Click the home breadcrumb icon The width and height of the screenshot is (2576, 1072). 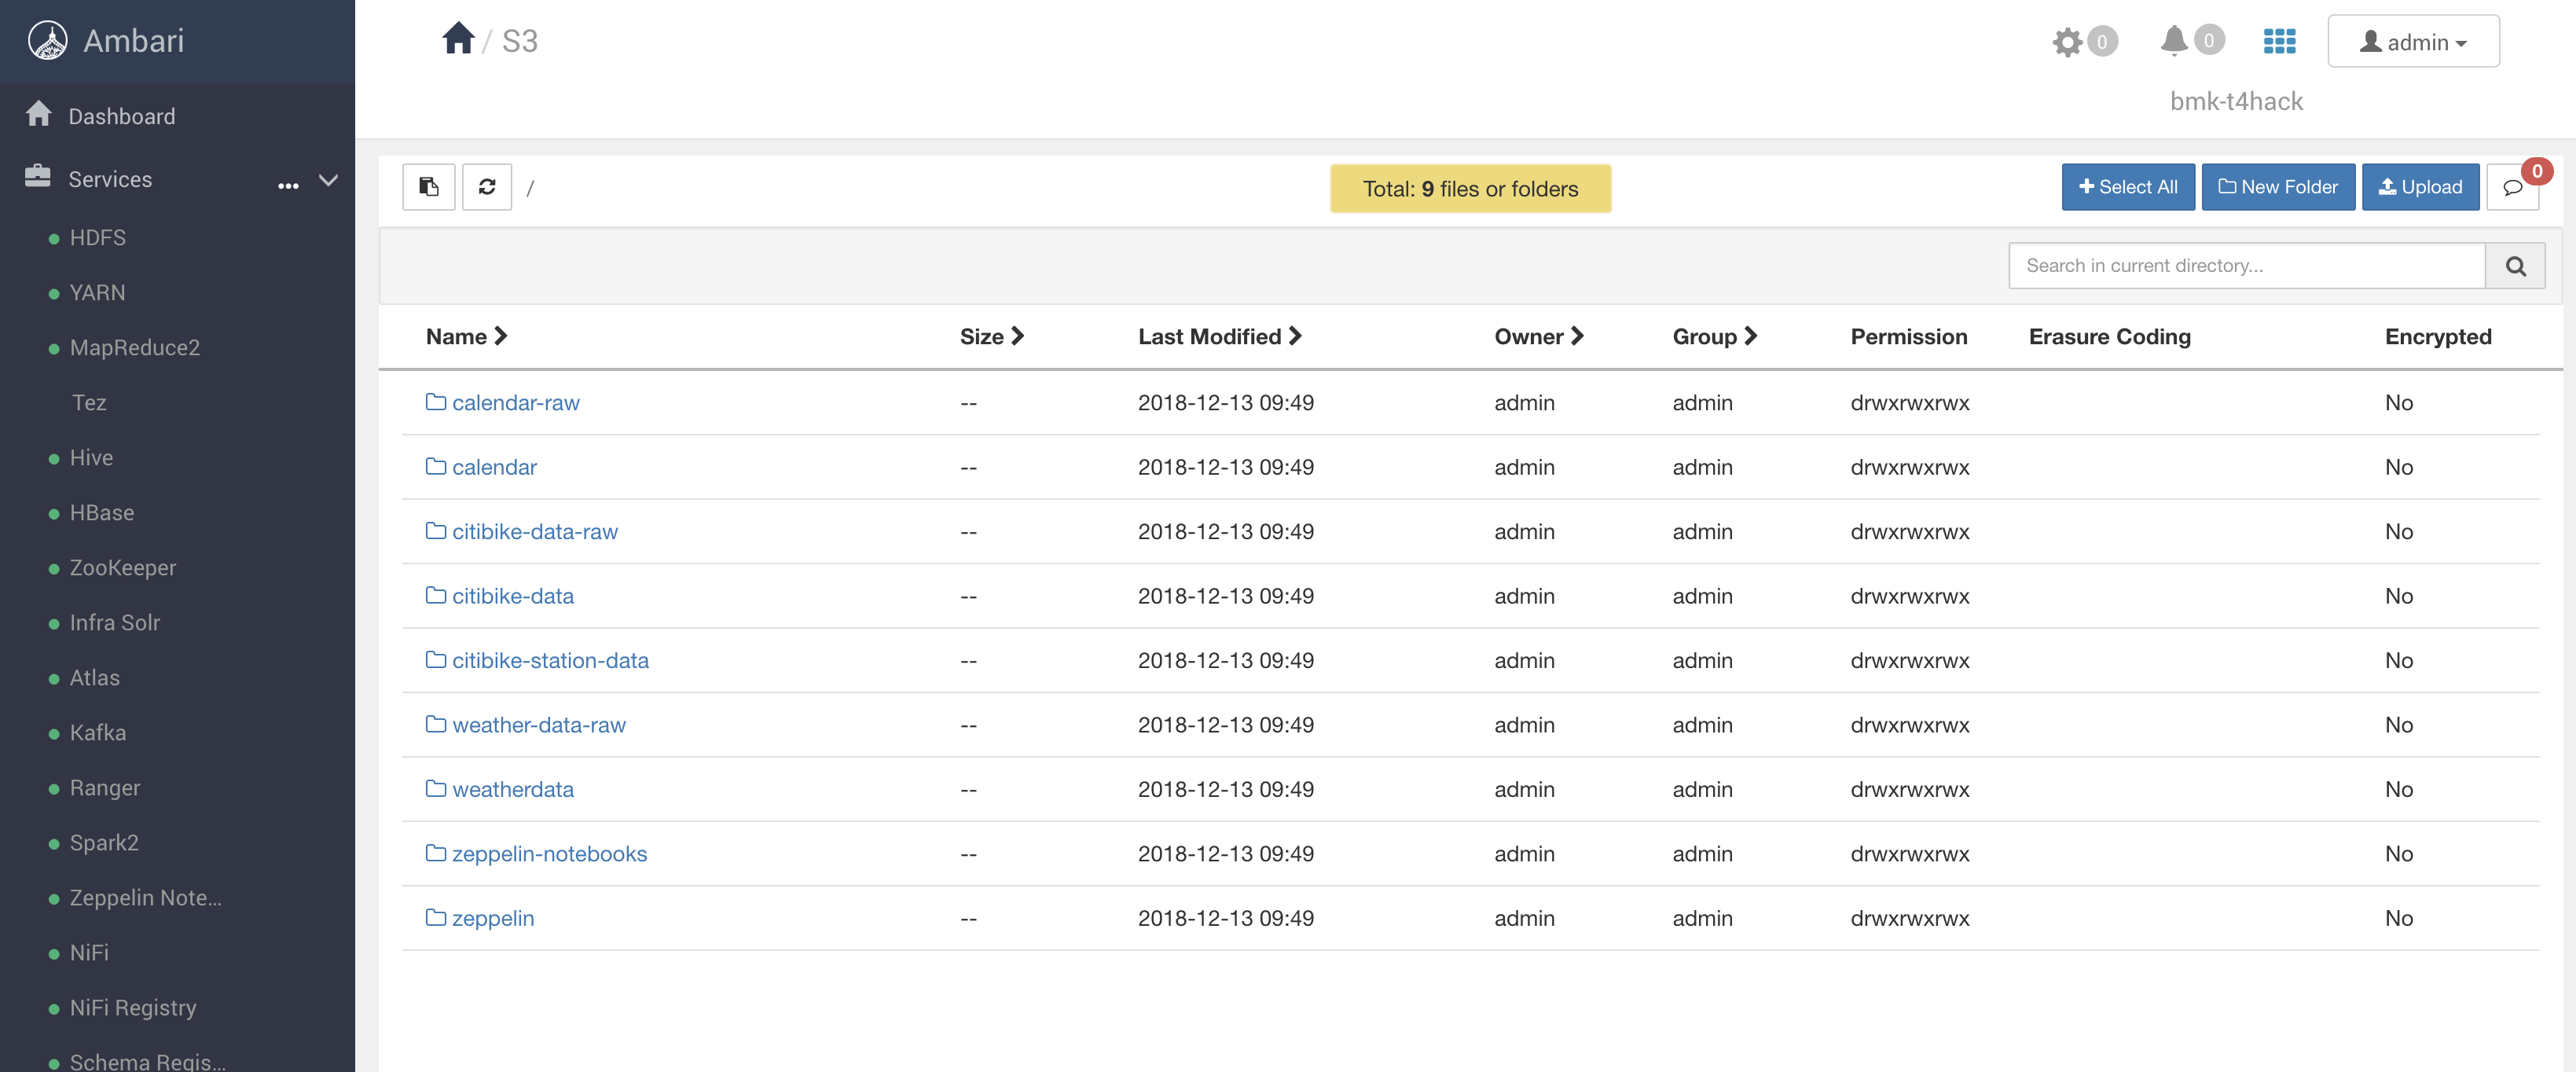(x=458, y=37)
